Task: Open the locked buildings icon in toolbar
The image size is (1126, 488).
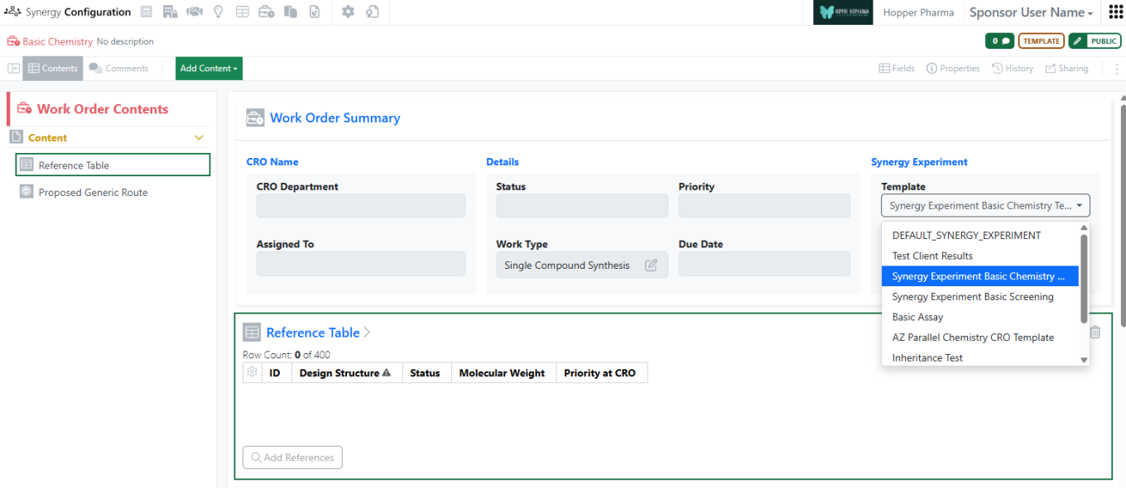Action: [171, 12]
